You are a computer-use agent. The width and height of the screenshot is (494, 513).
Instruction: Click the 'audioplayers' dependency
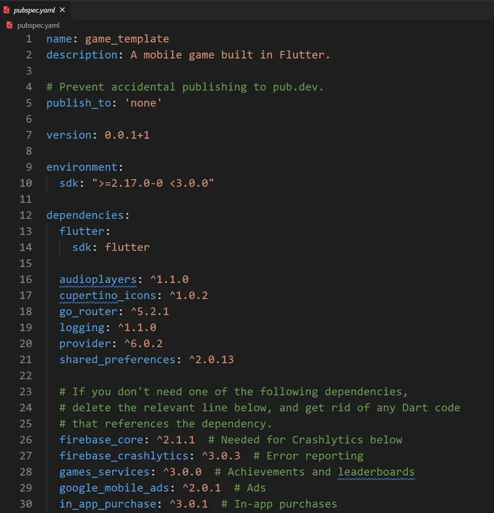(97, 280)
